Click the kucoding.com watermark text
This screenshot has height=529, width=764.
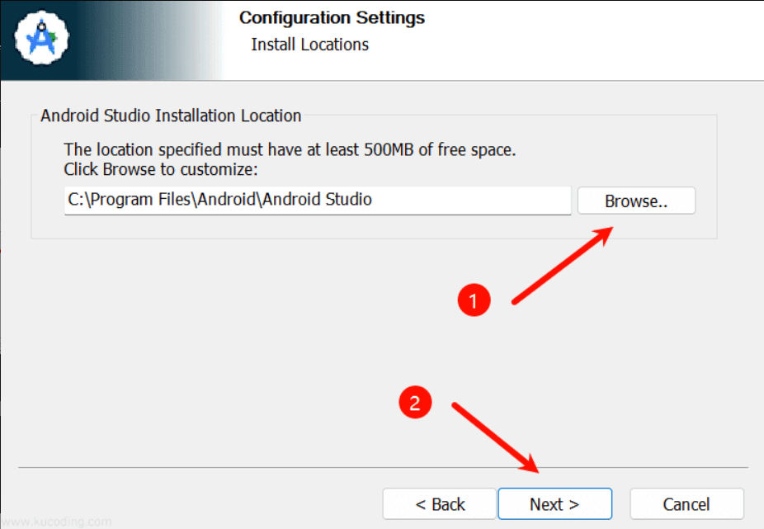[x=56, y=522]
